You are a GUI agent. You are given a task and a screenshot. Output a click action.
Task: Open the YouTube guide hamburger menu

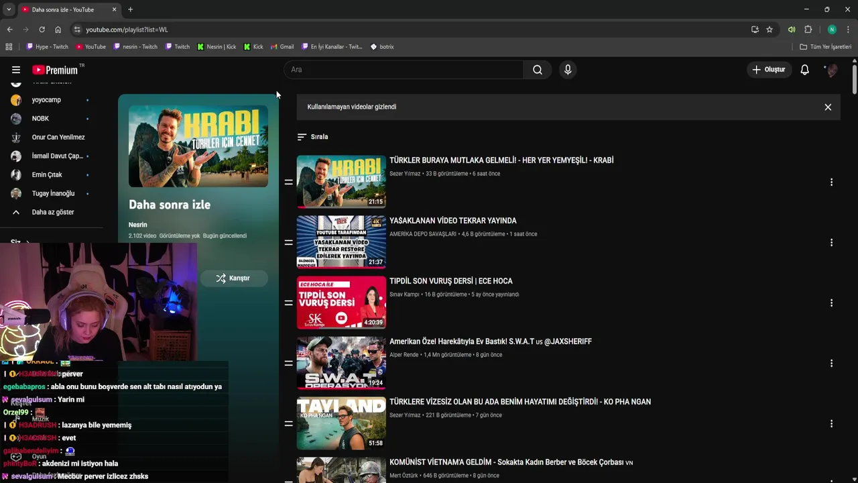pos(16,70)
